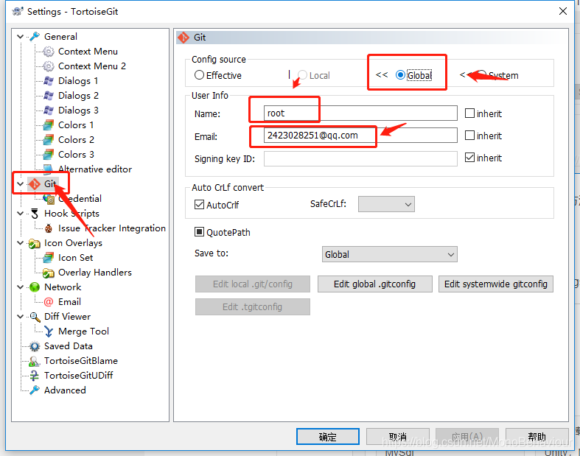Click the Colors 3 icon
The height and width of the screenshot is (456, 580).
49,155
